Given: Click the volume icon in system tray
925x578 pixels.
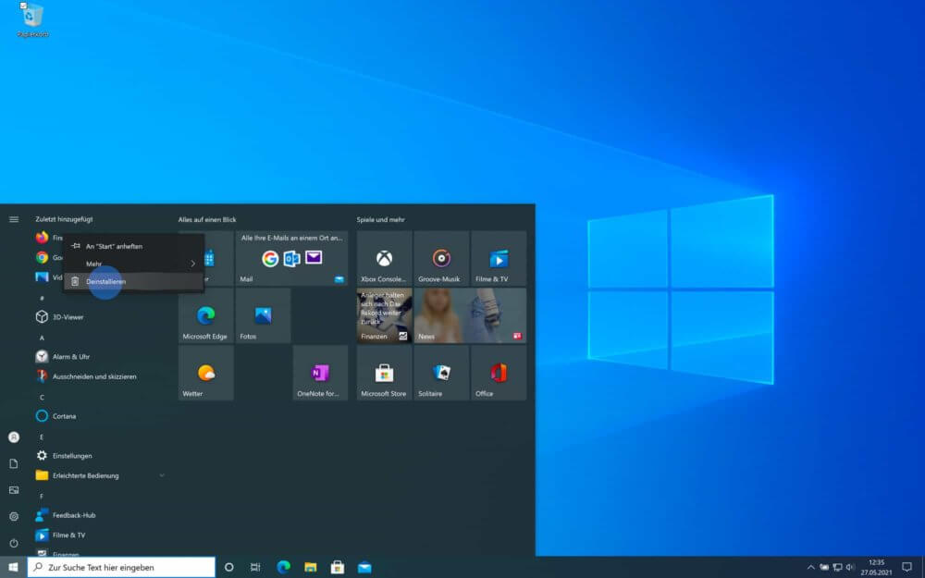Looking at the screenshot, I should [850, 568].
